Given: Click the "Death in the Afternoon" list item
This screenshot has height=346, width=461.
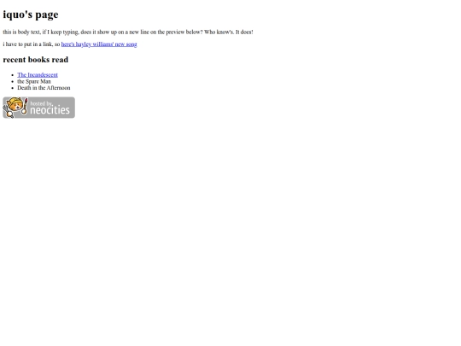Looking at the screenshot, I should (44, 88).
